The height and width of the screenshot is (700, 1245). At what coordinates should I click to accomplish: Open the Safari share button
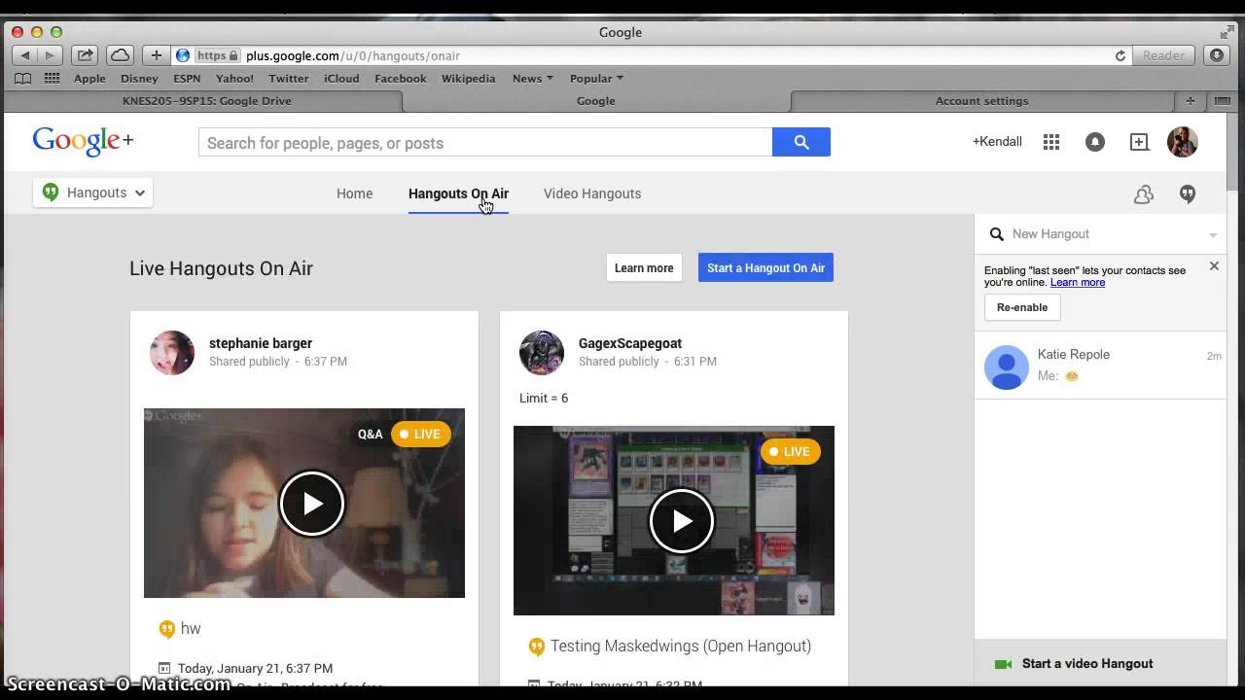(85, 55)
